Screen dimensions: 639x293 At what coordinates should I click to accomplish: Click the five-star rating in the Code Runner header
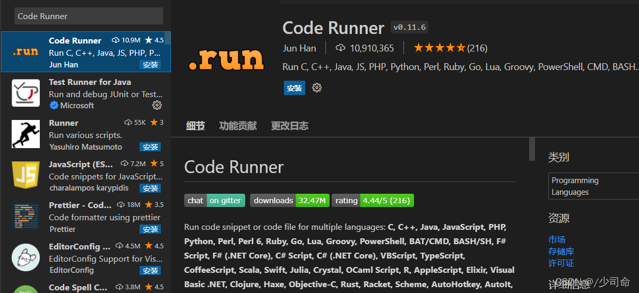click(x=439, y=48)
